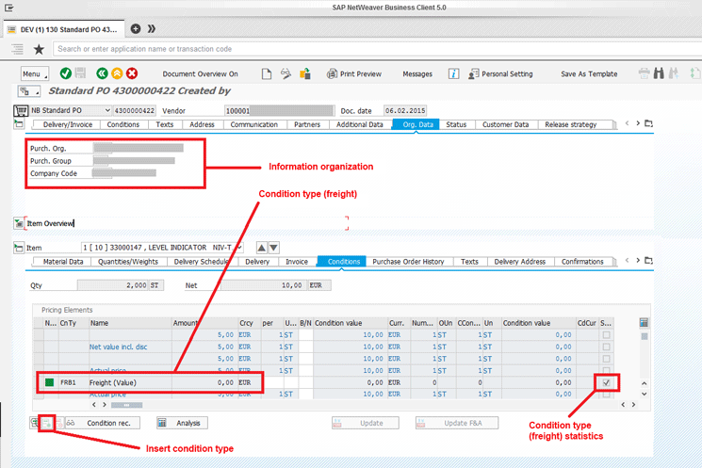Viewport: 702px width, 468px height.
Task: Click the Condition rec. button
Action: click(101, 423)
